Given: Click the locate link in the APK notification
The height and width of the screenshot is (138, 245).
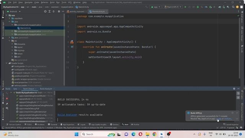Looking at the screenshot, I should click(219, 119).
